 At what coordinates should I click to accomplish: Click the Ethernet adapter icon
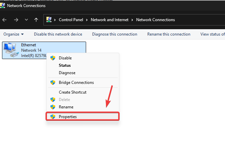[x=11, y=50]
